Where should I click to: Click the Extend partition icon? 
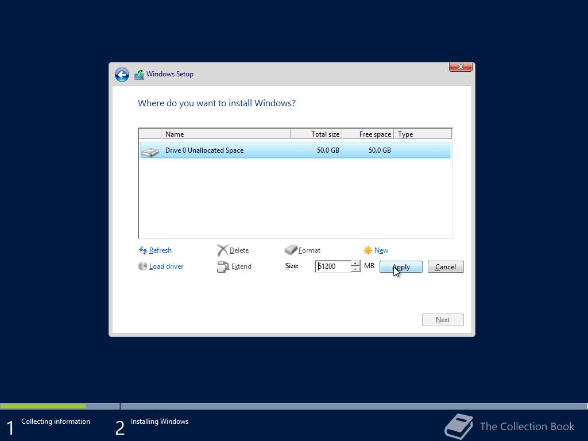223,266
